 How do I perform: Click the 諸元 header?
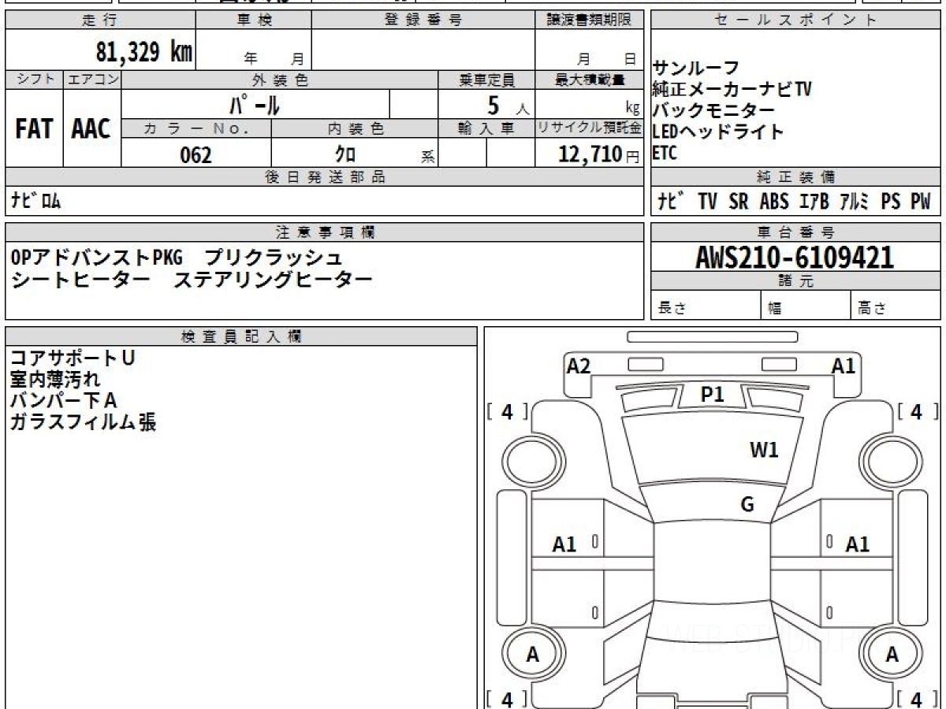(x=796, y=281)
